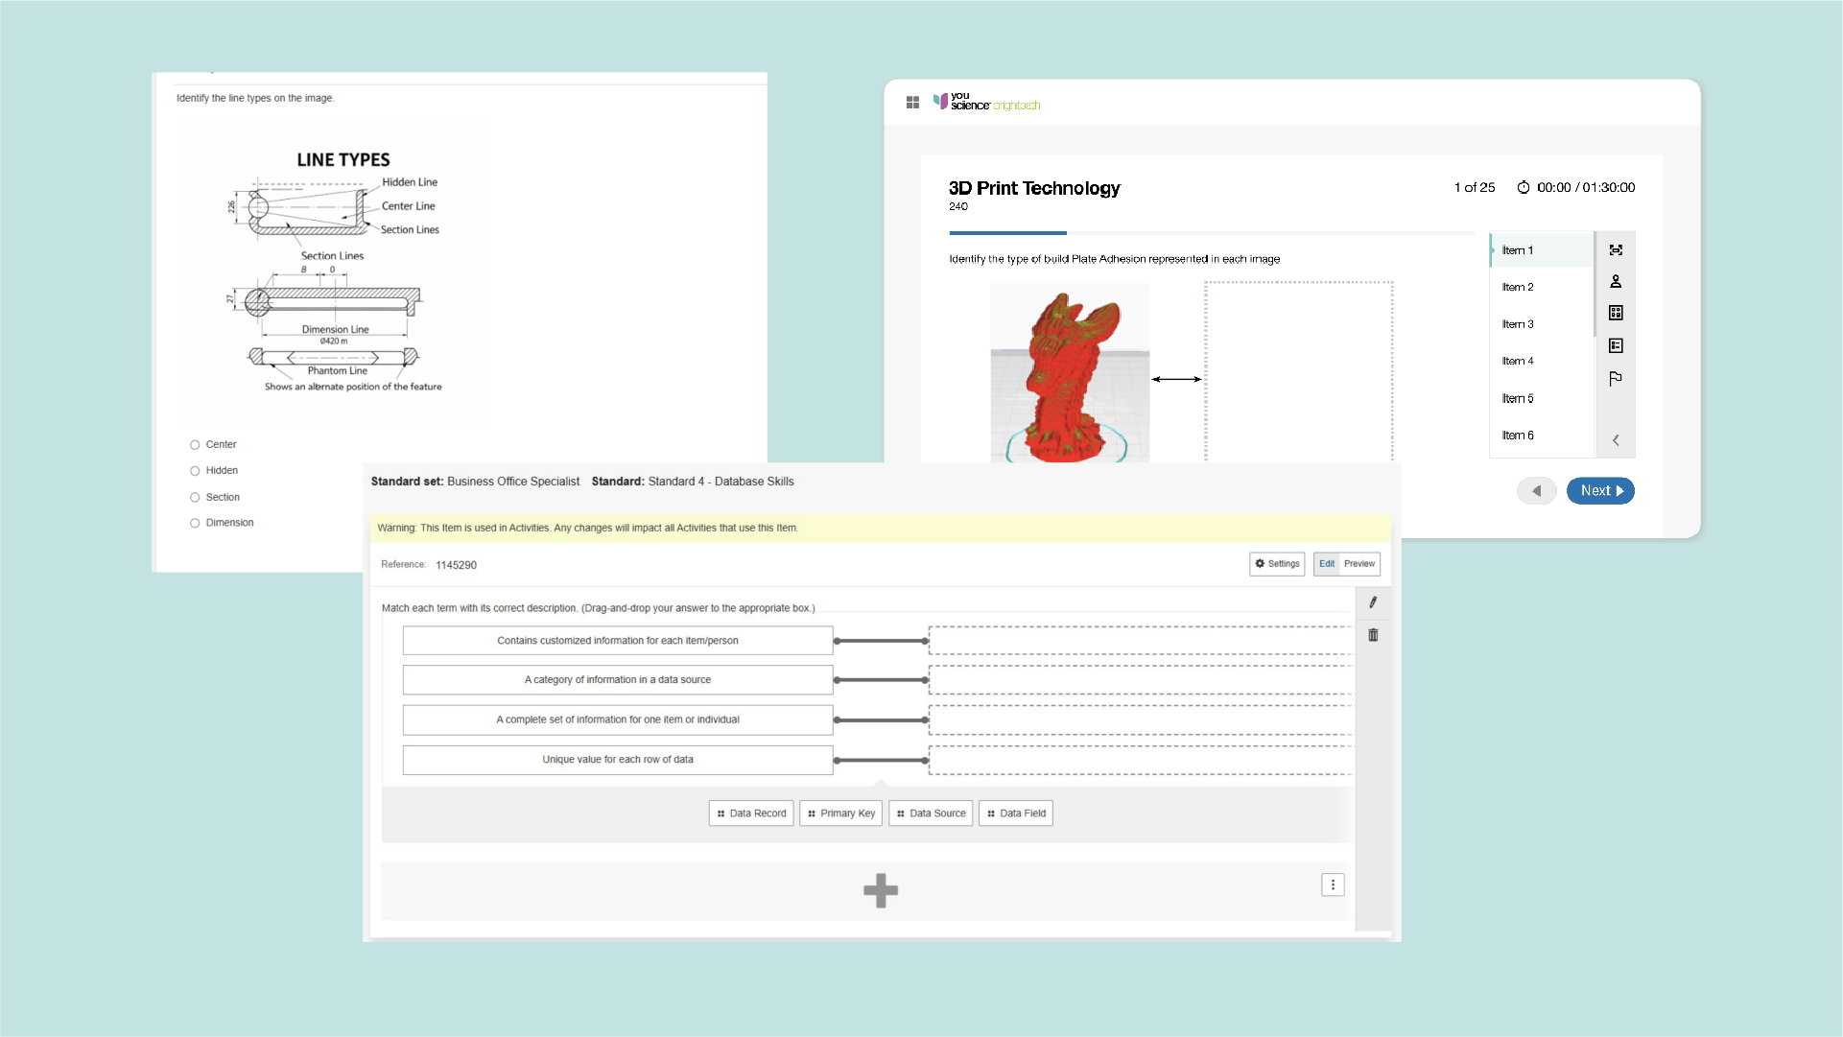Viewport: 1843px width, 1037px height.
Task: Open the Settings gear button
Action: pyautogui.click(x=1276, y=564)
